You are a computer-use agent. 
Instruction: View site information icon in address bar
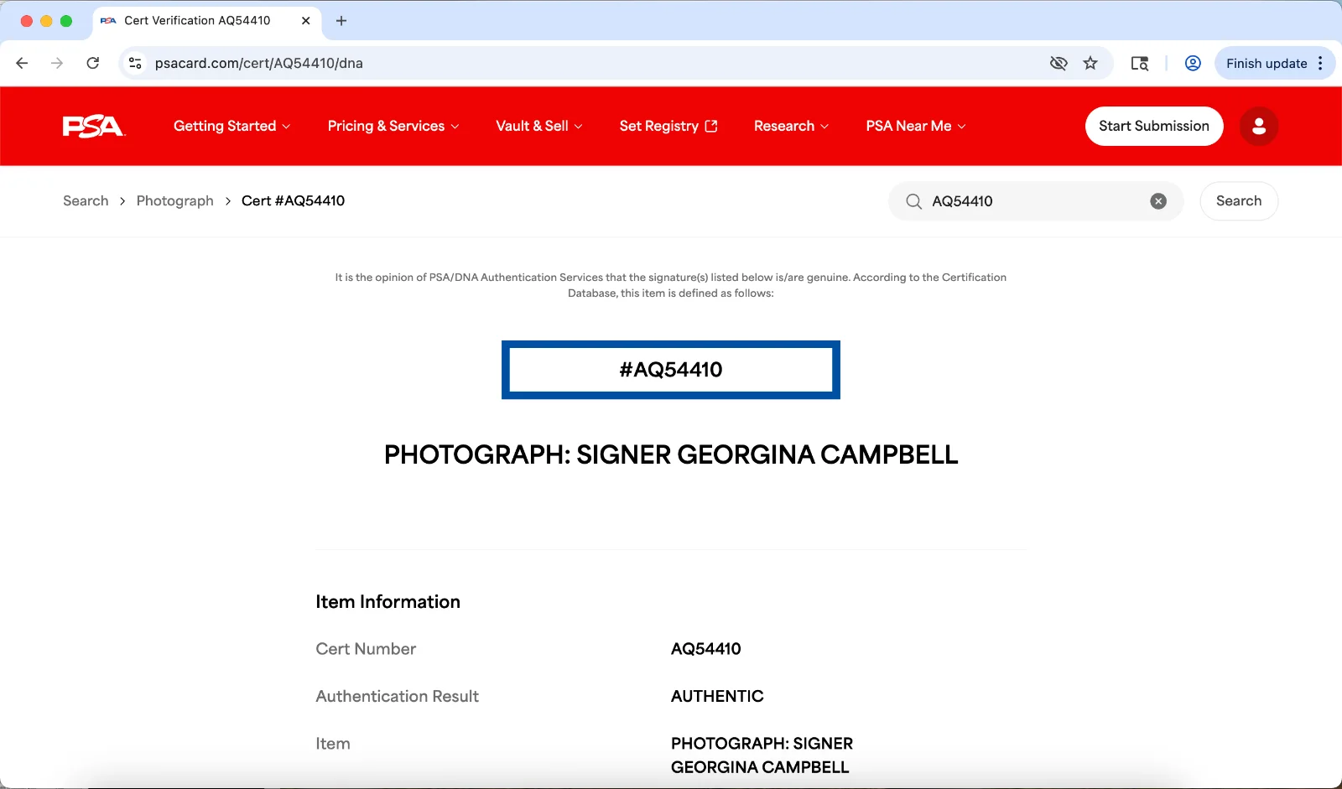coord(135,63)
